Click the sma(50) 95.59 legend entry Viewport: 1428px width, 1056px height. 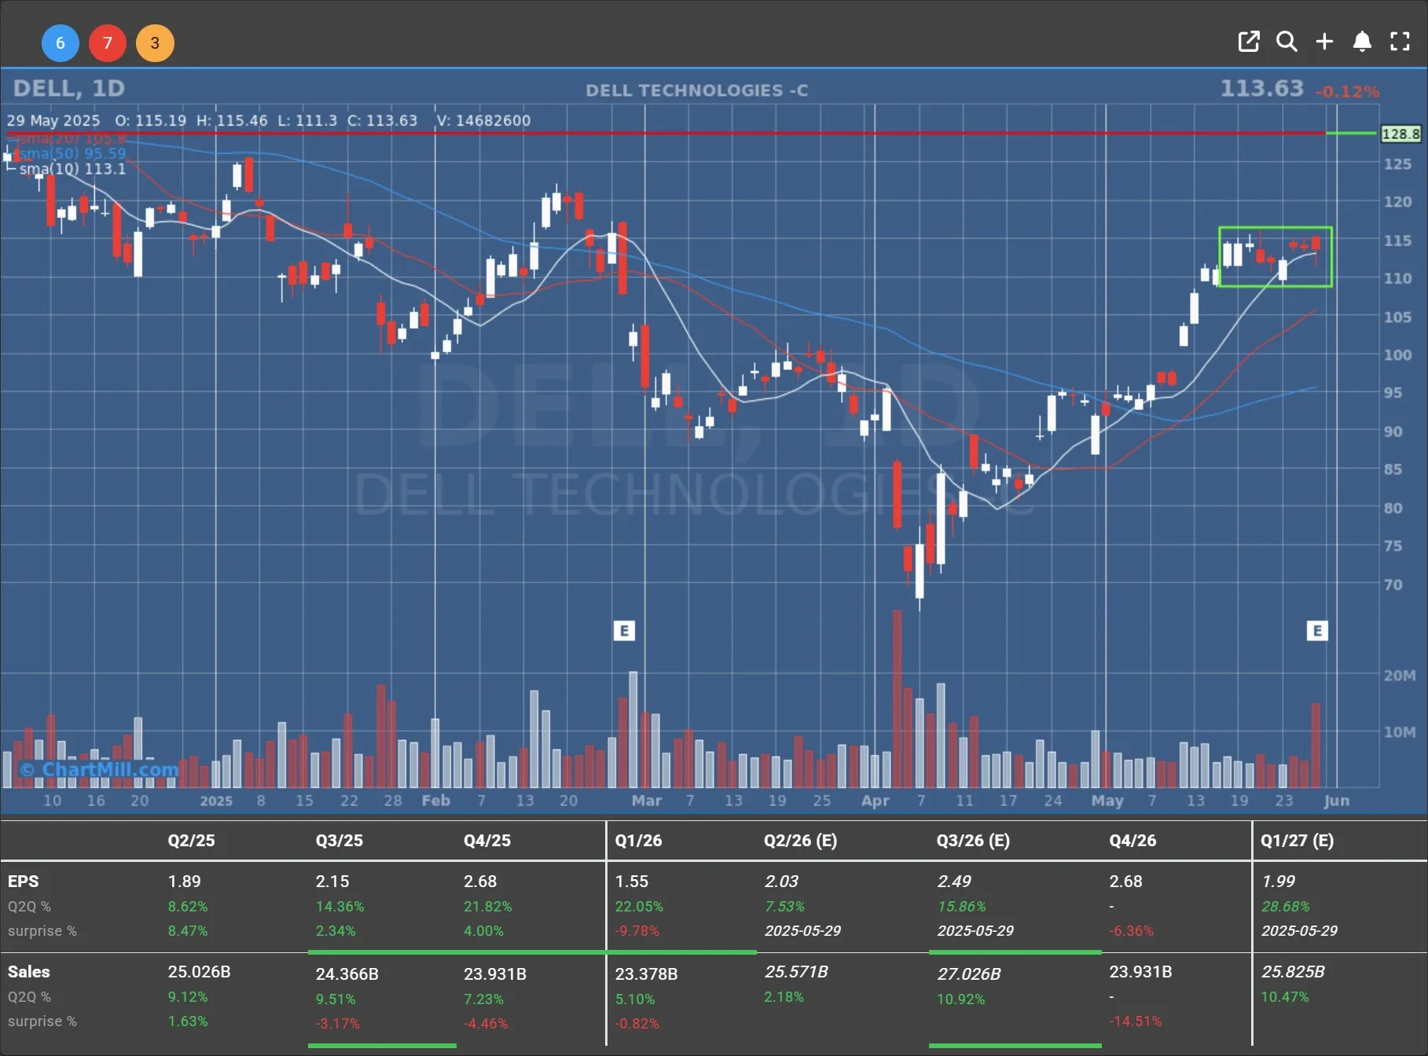(72, 153)
